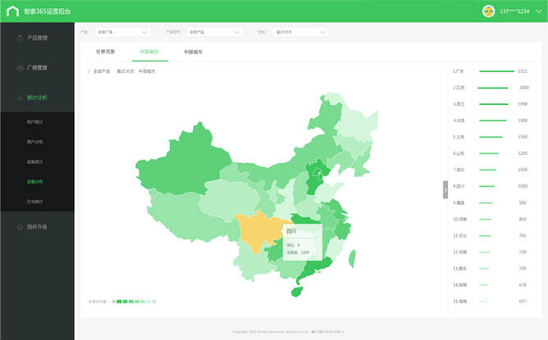This screenshot has height=340, width=548.
Task: Click the 7.湖北 ranking row label
Action: [x=459, y=170]
